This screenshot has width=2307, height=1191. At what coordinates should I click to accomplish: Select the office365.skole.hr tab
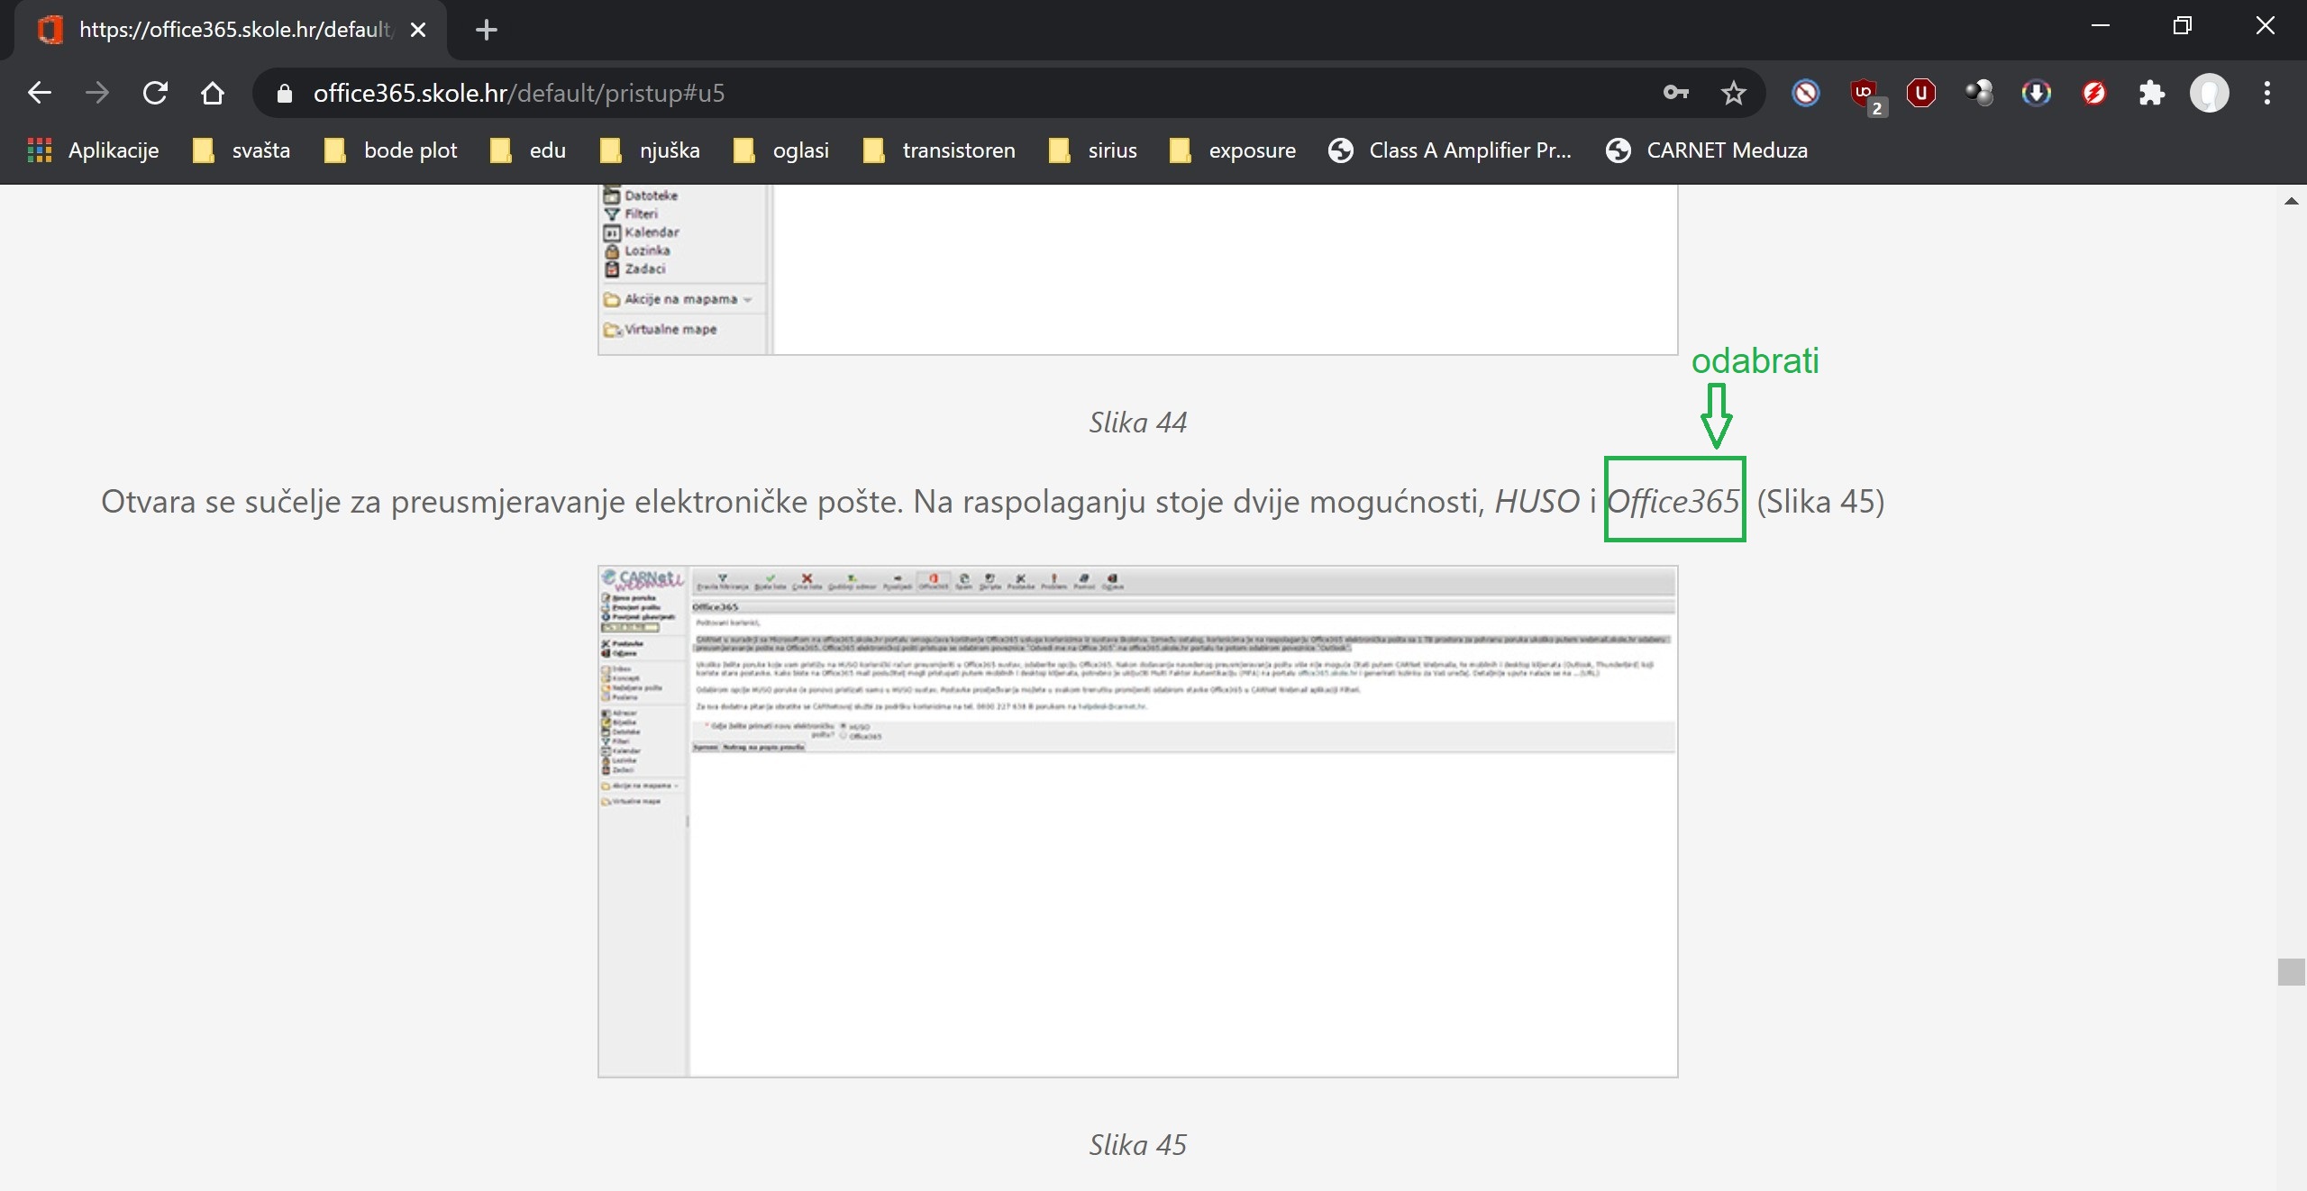pyautogui.click(x=230, y=30)
